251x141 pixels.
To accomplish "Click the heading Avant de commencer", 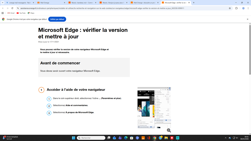I will pos(60,63).
